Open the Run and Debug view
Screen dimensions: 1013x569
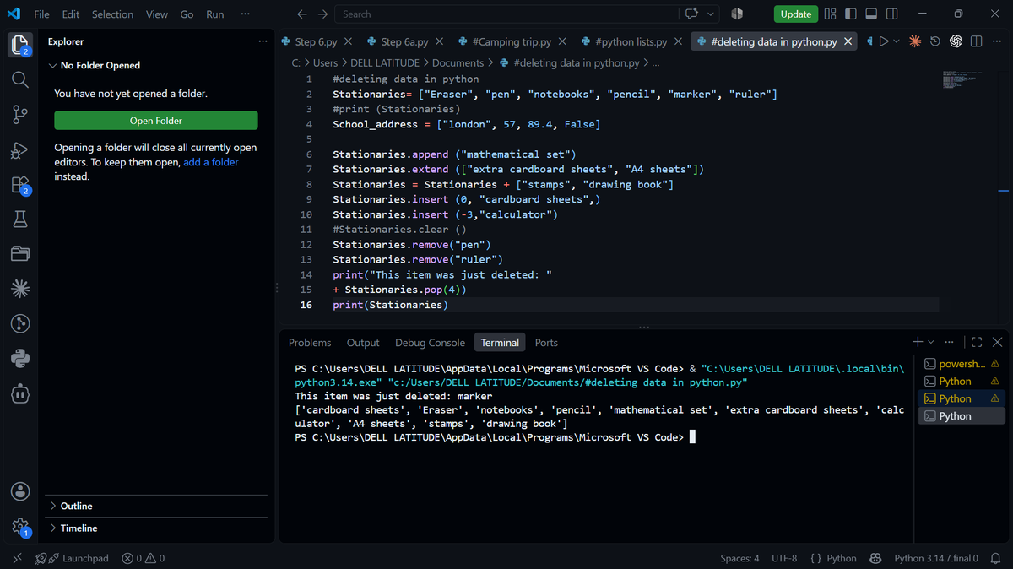pos(20,150)
